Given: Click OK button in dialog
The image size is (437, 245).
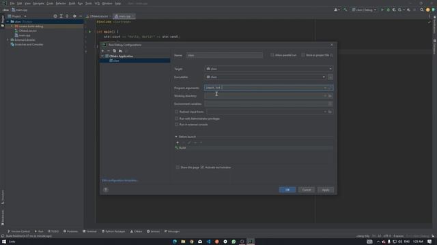Looking at the screenshot, I should (x=287, y=190).
